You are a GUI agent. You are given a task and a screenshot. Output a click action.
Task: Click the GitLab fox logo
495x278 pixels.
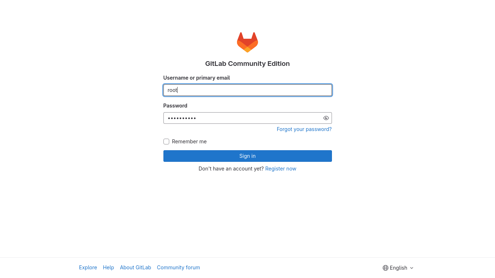(x=247, y=42)
